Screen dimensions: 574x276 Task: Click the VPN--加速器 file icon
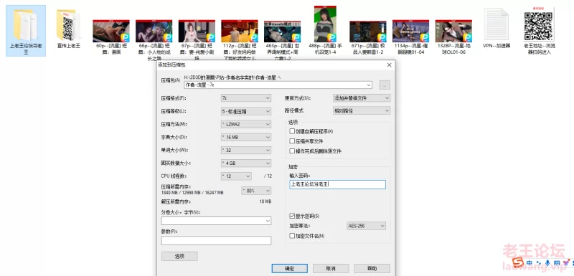tap(497, 24)
